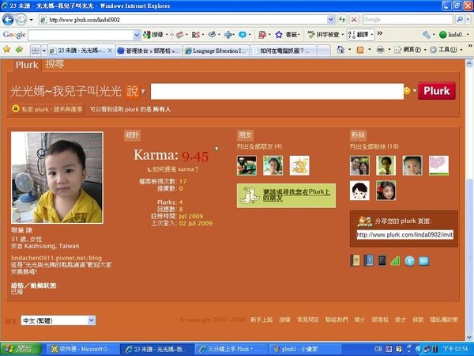Switch to 三分鐘上手 Plurk taskbar window
This screenshot has width=474, height=356.
(231, 350)
